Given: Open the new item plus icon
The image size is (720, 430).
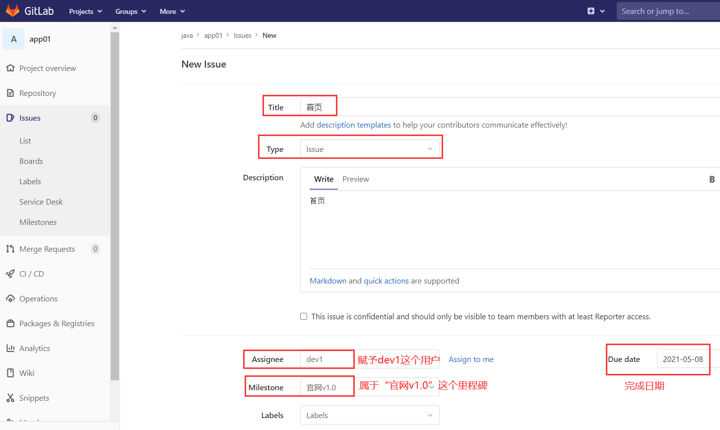Looking at the screenshot, I should tap(591, 11).
